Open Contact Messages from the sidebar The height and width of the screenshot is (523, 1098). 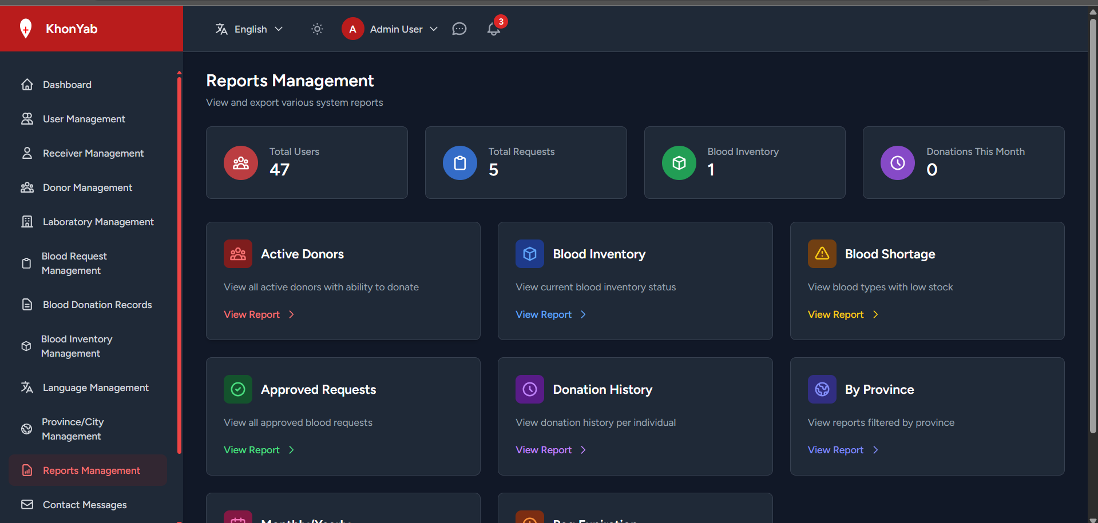tap(88, 505)
